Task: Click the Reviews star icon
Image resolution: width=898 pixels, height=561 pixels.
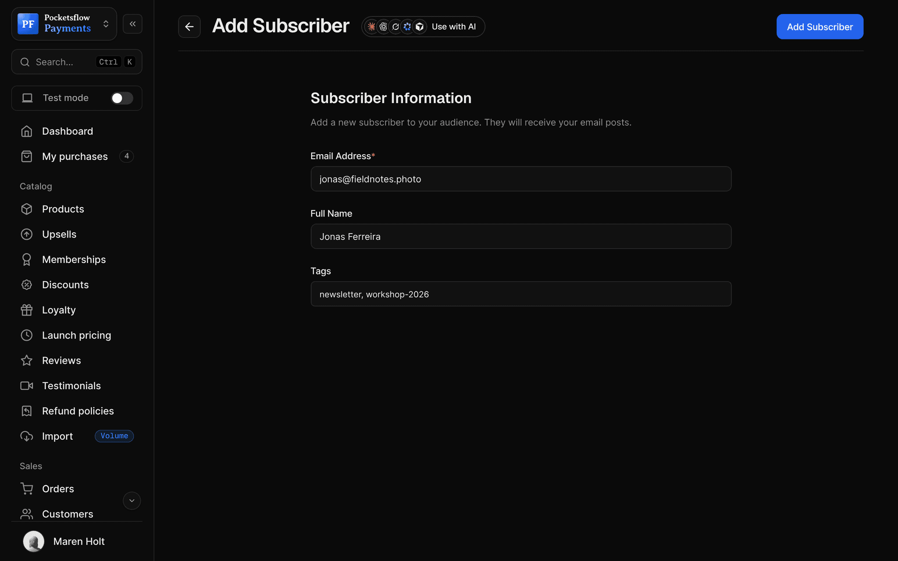Action: (x=27, y=360)
